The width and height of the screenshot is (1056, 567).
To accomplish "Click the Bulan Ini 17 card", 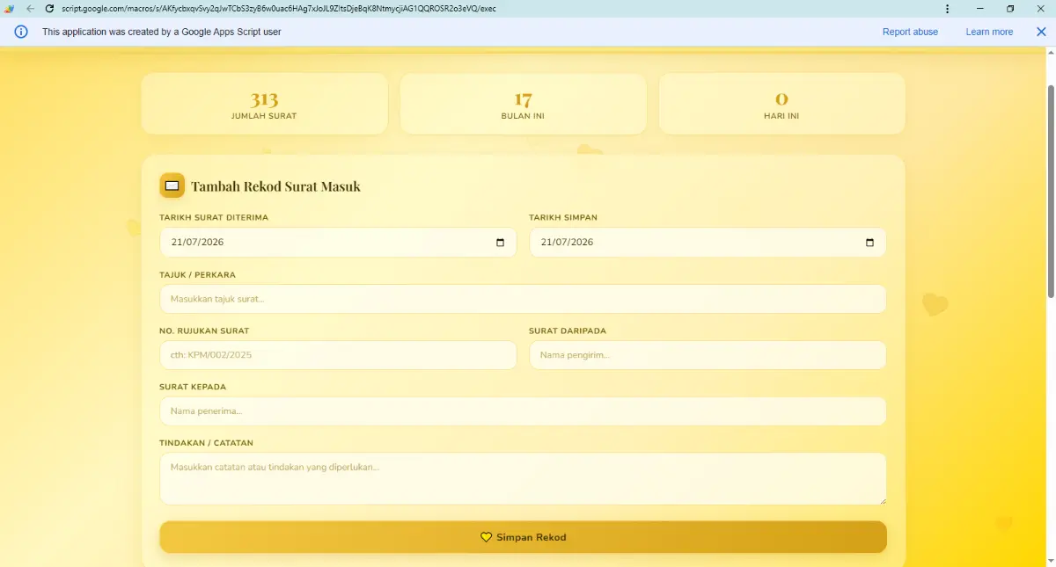I will click(523, 104).
